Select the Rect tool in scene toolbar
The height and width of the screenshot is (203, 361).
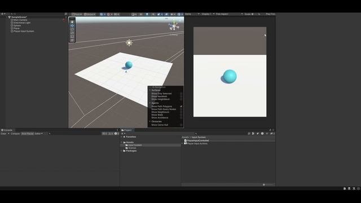(x=72, y=37)
